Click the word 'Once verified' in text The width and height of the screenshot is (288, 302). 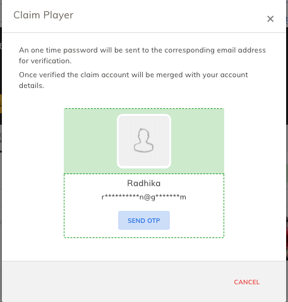click(x=42, y=75)
